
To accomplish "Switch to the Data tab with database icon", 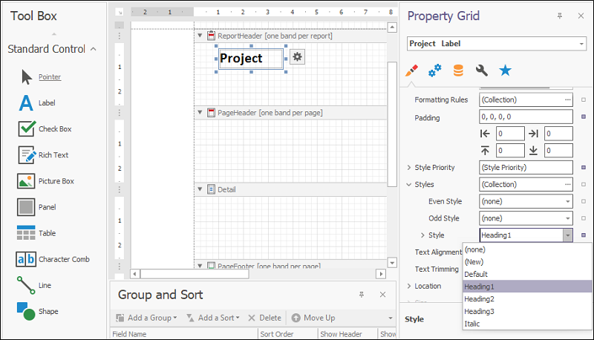I will click(458, 71).
